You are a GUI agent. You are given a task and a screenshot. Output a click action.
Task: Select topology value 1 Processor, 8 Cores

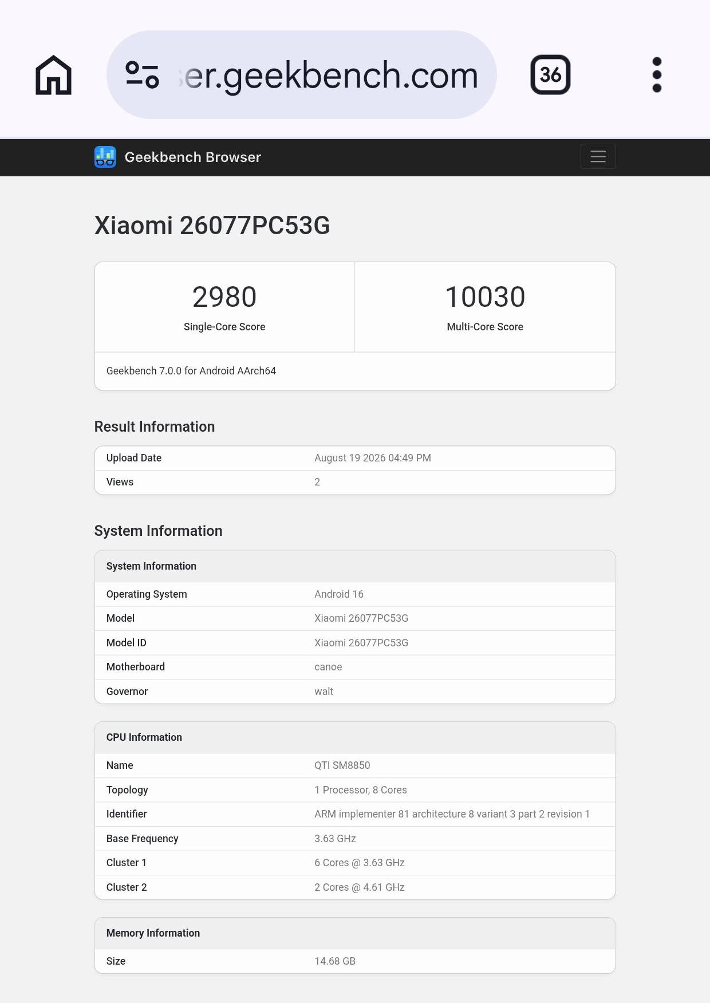point(361,790)
